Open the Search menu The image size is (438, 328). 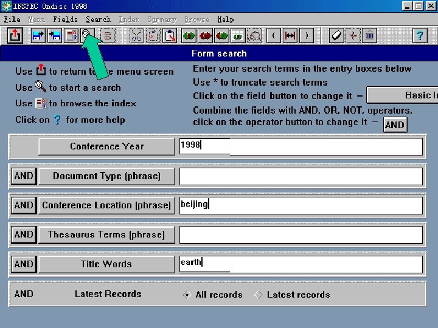[x=99, y=19]
